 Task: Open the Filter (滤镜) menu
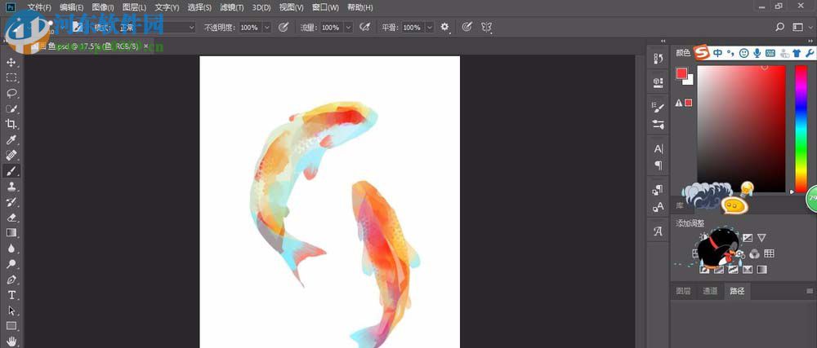click(233, 7)
